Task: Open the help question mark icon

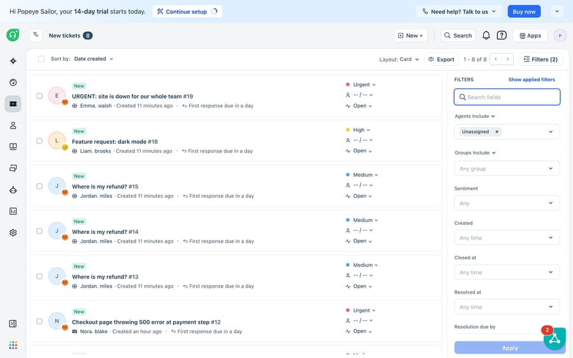Action: click(502, 36)
